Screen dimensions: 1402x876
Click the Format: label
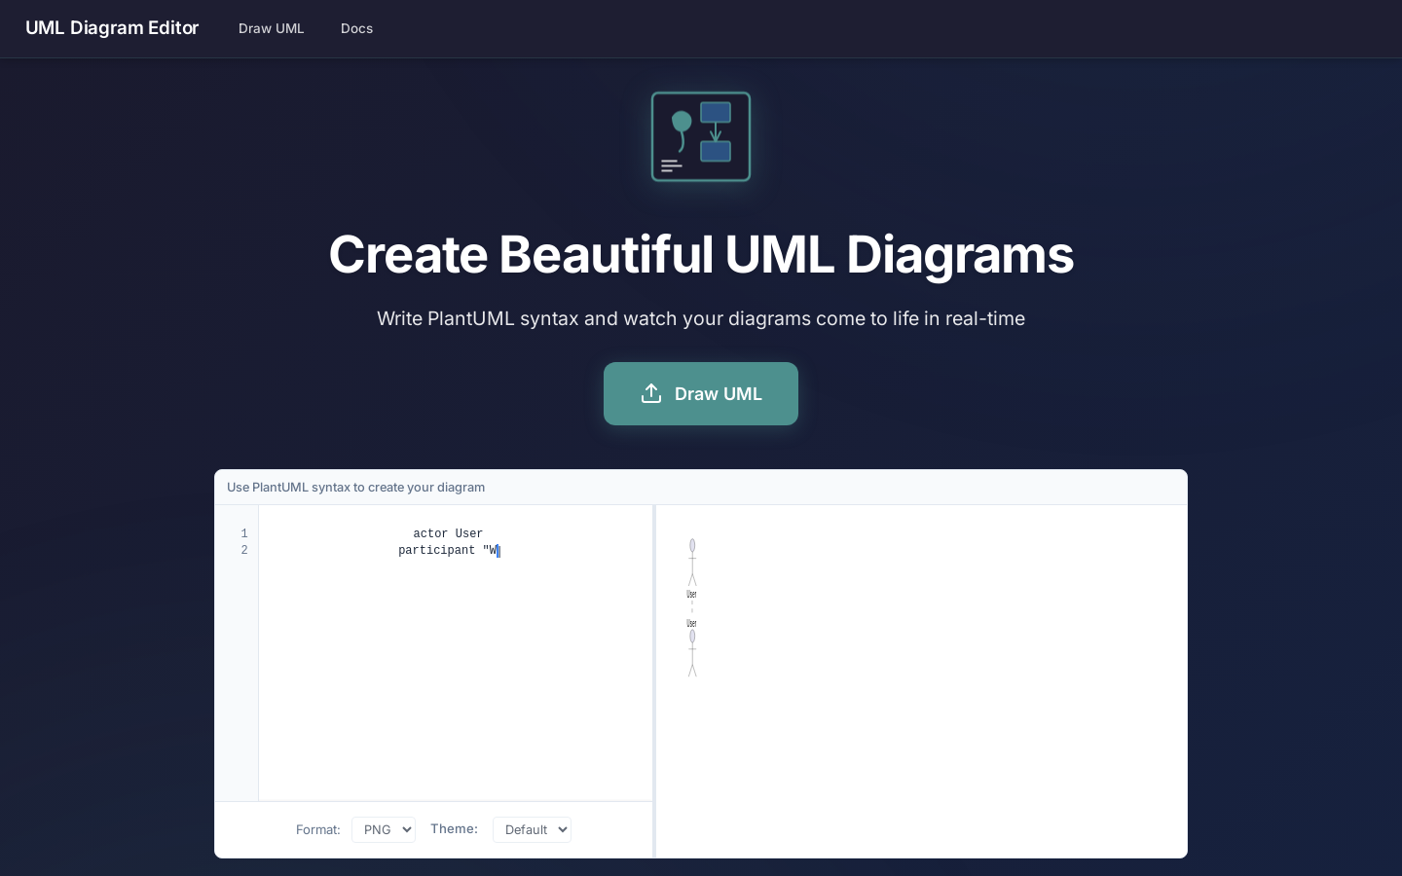[x=318, y=829]
